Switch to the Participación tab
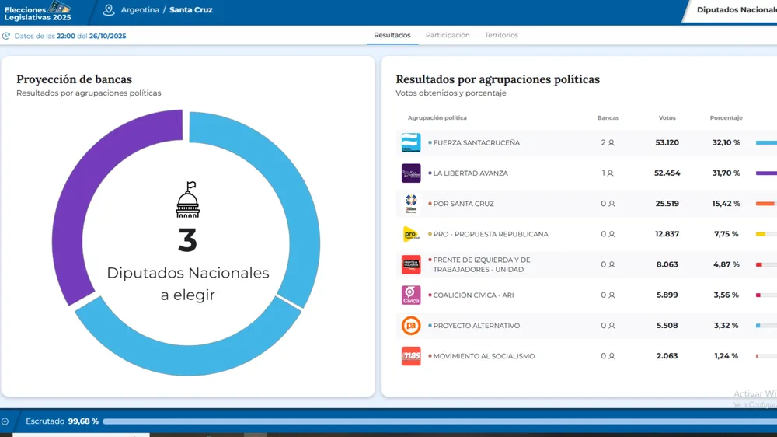Screen dimensions: 777x437 [x=448, y=36]
